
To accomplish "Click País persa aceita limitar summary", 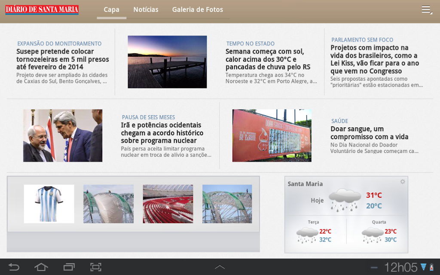I will [166, 152].
